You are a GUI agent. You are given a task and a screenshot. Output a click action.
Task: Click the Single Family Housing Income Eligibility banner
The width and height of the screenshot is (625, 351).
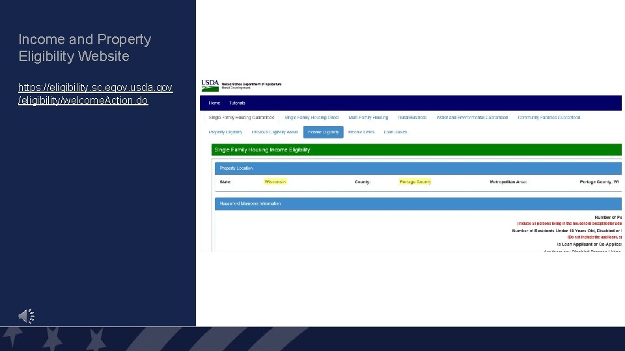(417, 149)
